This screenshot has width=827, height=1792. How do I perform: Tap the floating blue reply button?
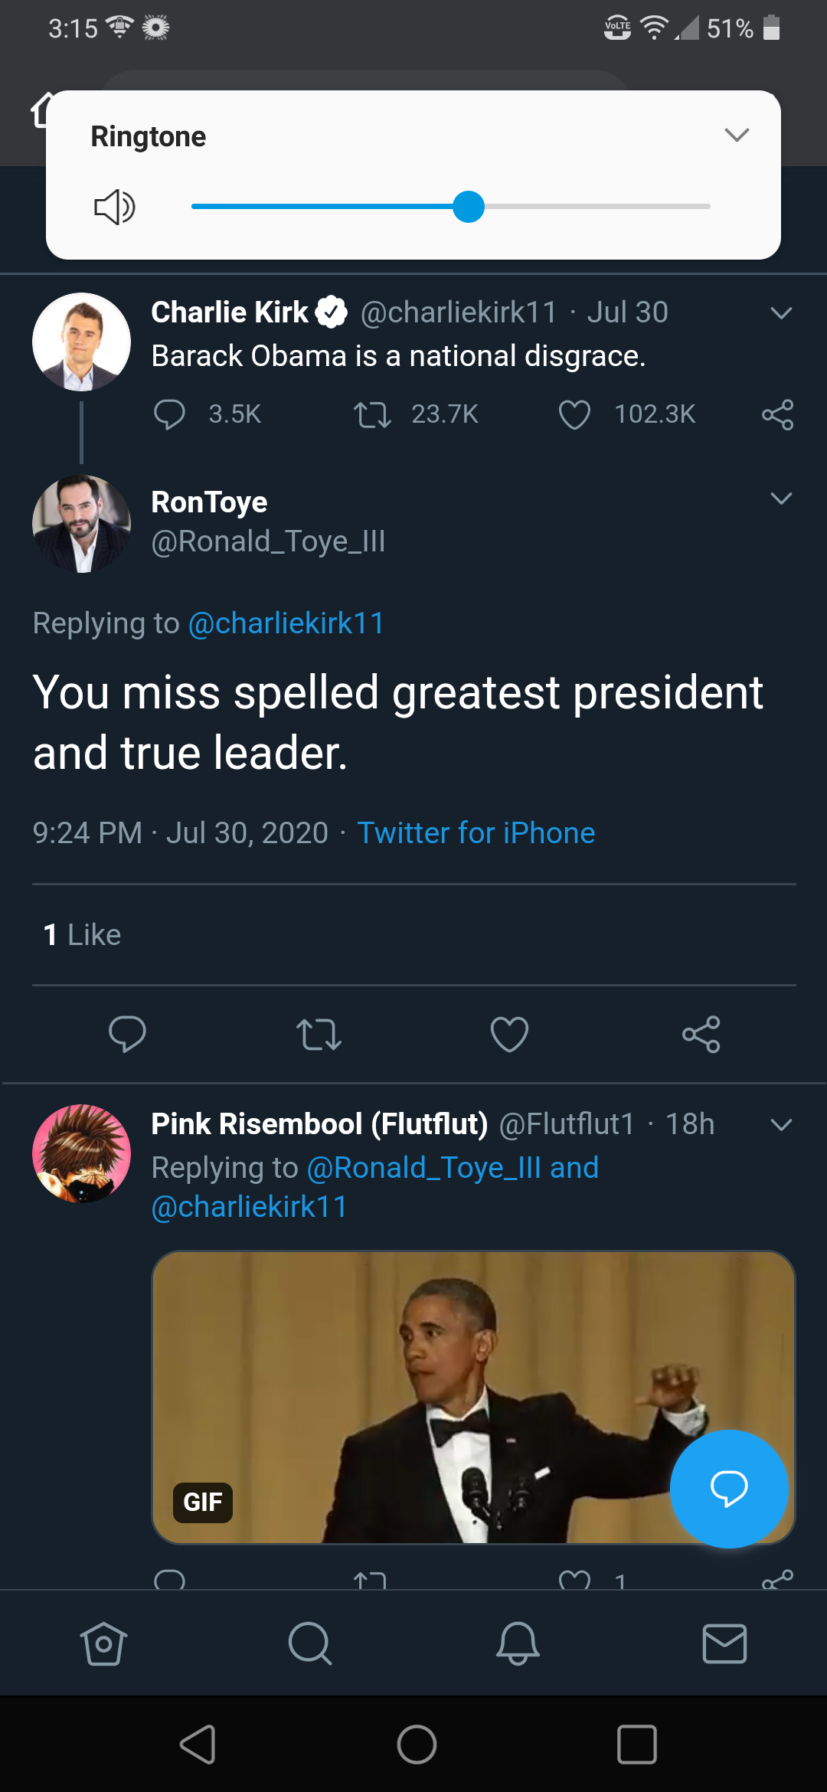click(729, 1489)
